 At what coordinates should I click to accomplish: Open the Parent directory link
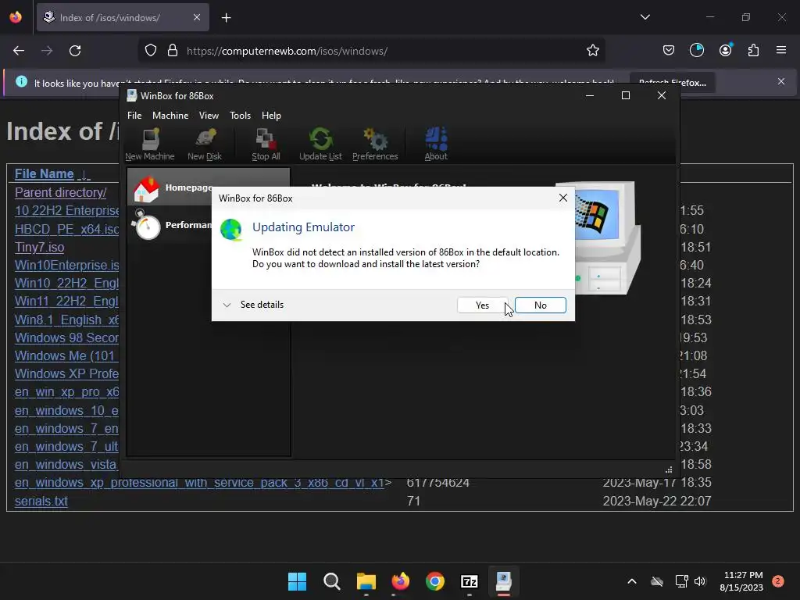pyautogui.click(x=61, y=192)
